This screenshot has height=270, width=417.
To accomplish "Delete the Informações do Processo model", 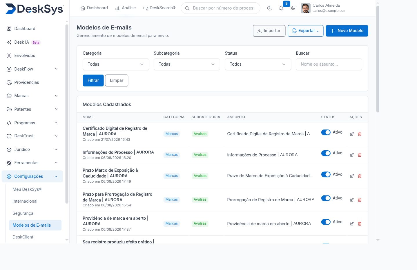I will [x=360, y=155].
